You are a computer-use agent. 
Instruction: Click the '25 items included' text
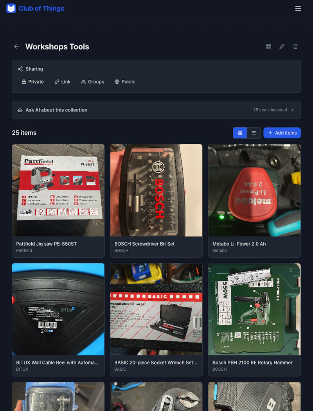click(270, 110)
